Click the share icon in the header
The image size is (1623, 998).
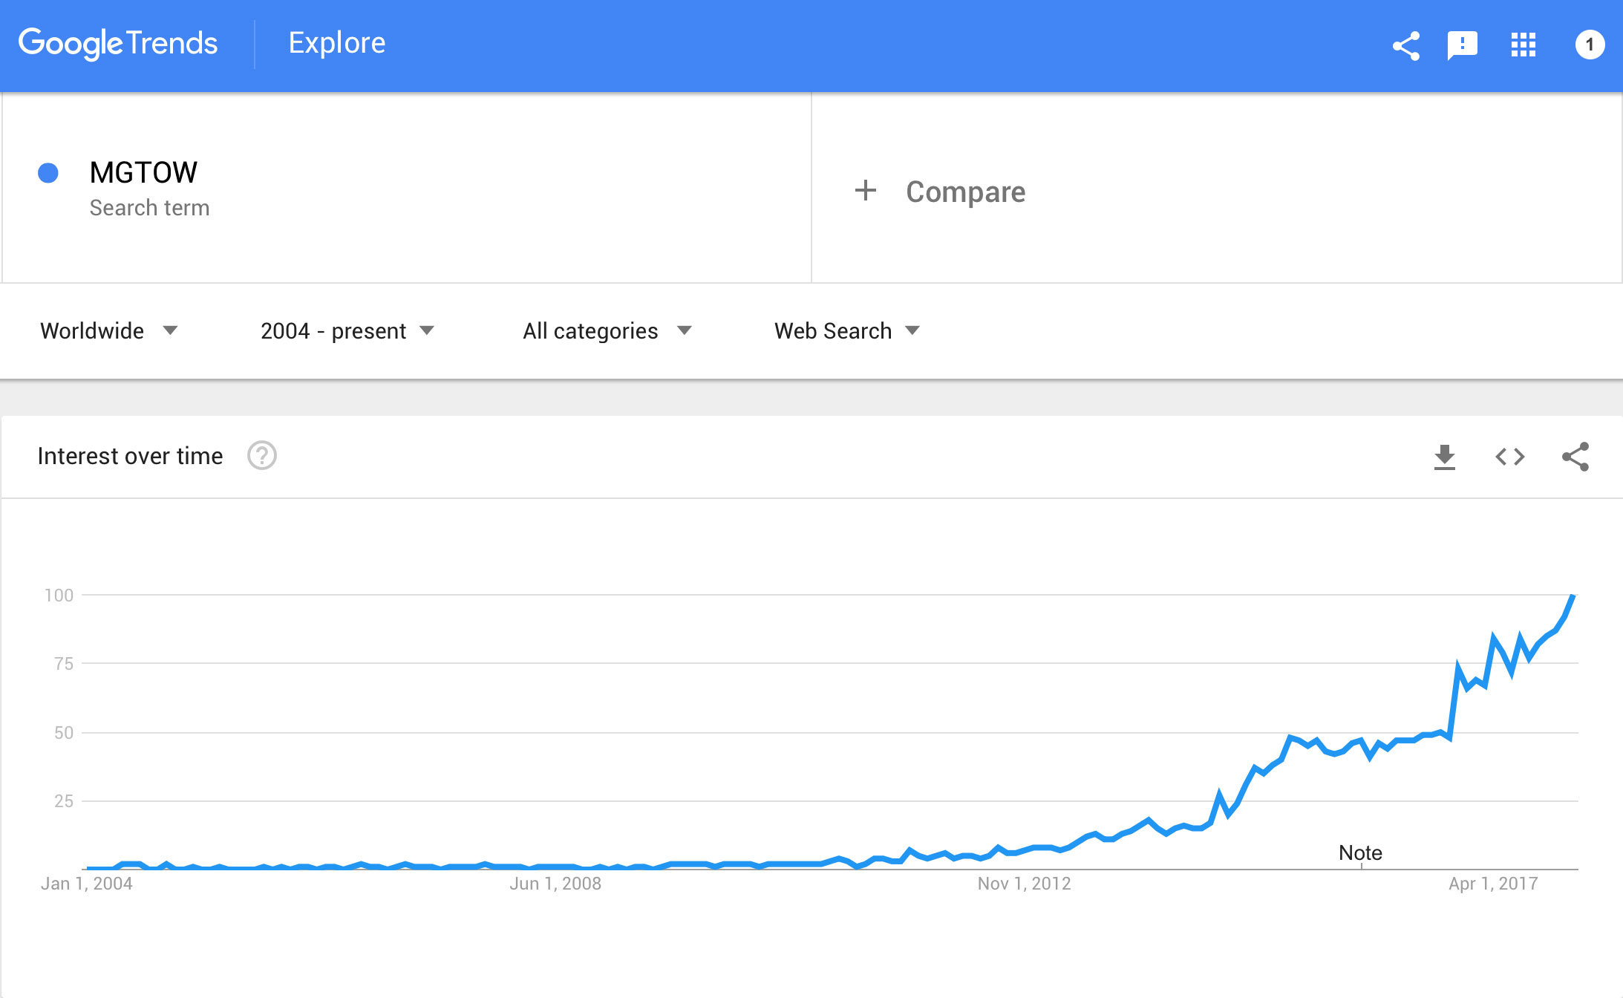tap(1405, 45)
